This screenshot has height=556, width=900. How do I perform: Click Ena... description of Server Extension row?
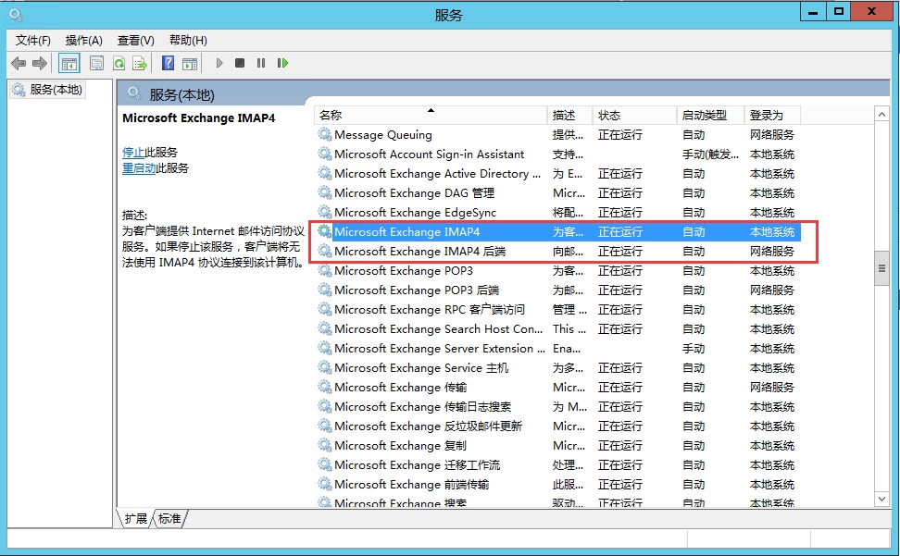point(567,349)
